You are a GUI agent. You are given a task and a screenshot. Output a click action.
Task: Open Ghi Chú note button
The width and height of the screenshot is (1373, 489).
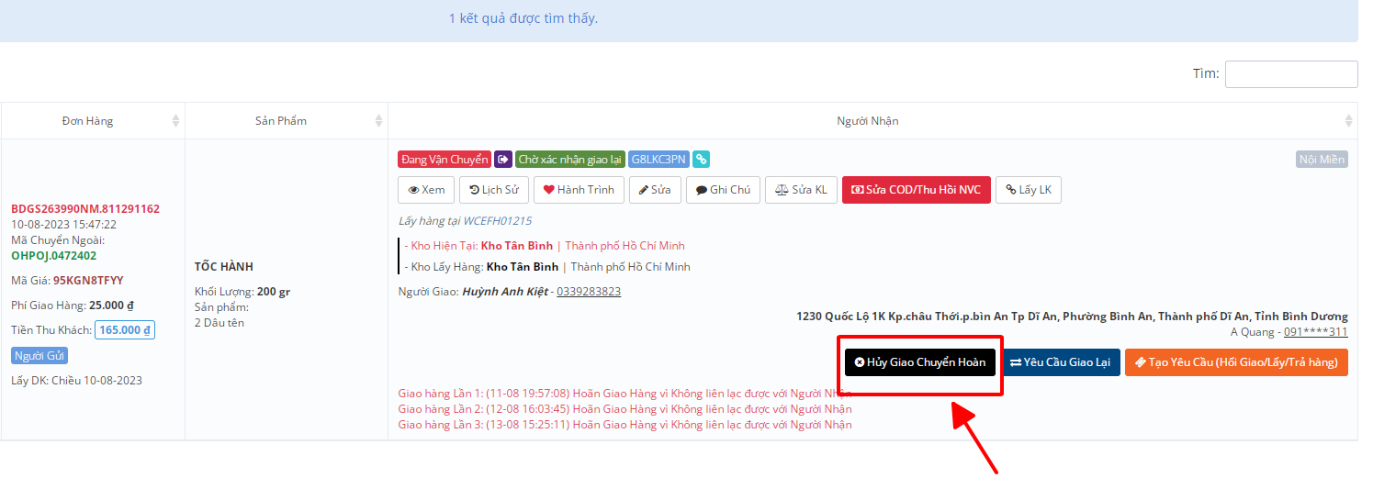[723, 190]
